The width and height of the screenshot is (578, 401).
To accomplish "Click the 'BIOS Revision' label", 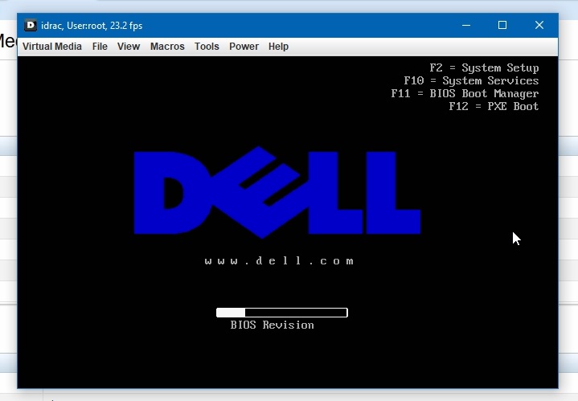I will (x=272, y=325).
